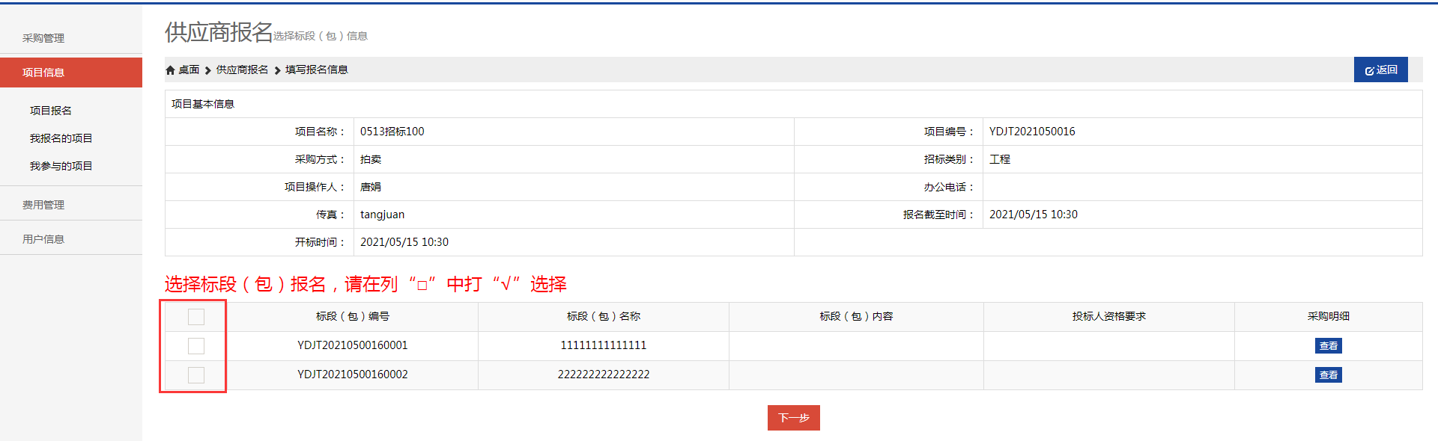Expand 采购管理 in the sidebar

tap(43, 38)
